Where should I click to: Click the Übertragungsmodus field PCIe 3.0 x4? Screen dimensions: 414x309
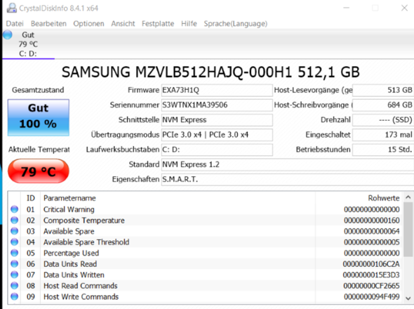[x=217, y=135]
